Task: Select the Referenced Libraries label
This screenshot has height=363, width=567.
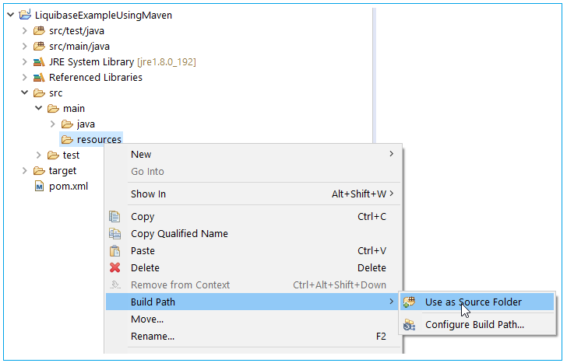Action: (x=96, y=77)
